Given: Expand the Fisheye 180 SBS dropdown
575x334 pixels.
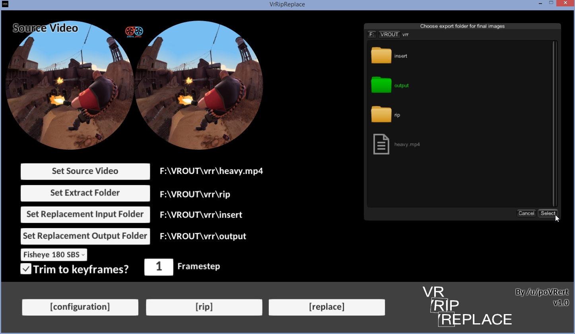Looking at the screenshot, I should 54,255.
